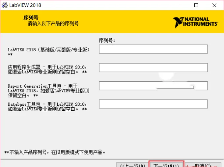Close the LabVIEW 2018 installer window

214,5
